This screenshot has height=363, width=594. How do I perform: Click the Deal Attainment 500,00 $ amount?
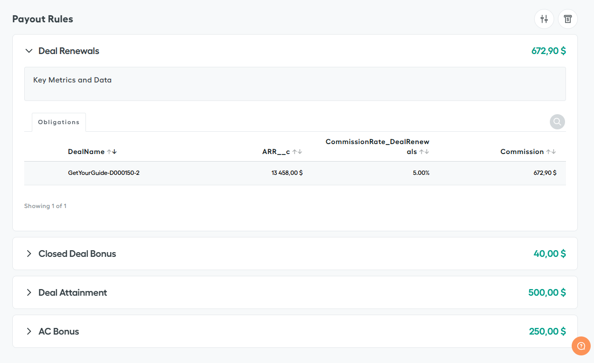pyautogui.click(x=547, y=292)
